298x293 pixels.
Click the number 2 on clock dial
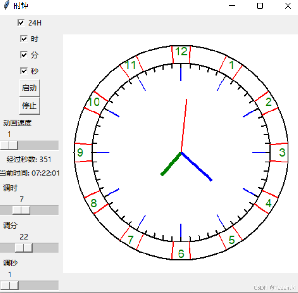[268, 102]
